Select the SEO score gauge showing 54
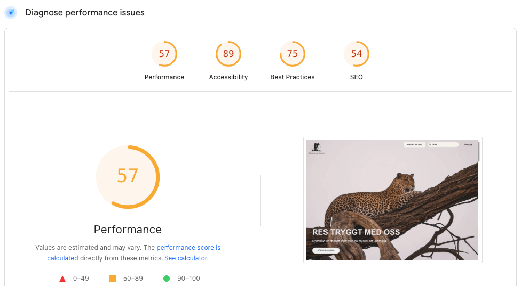This screenshot has width=521, height=286. tap(357, 54)
